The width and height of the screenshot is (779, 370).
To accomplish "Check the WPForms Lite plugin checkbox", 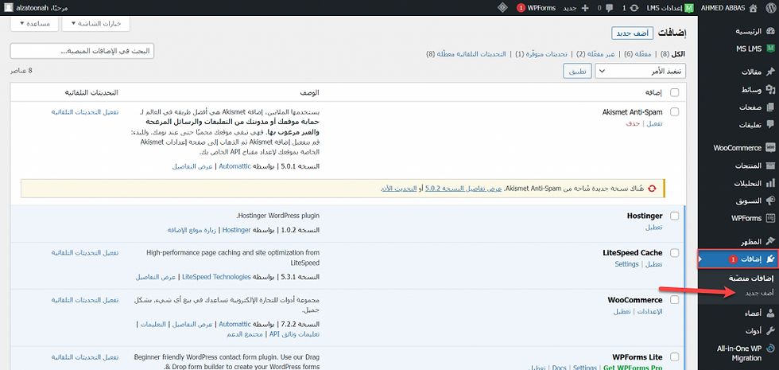I will pos(675,357).
